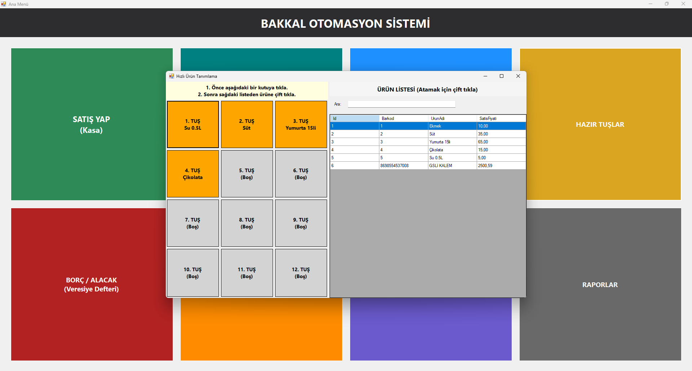
Task: Close the Hızlı Ürün Tanımlama dialog
Action: point(518,76)
